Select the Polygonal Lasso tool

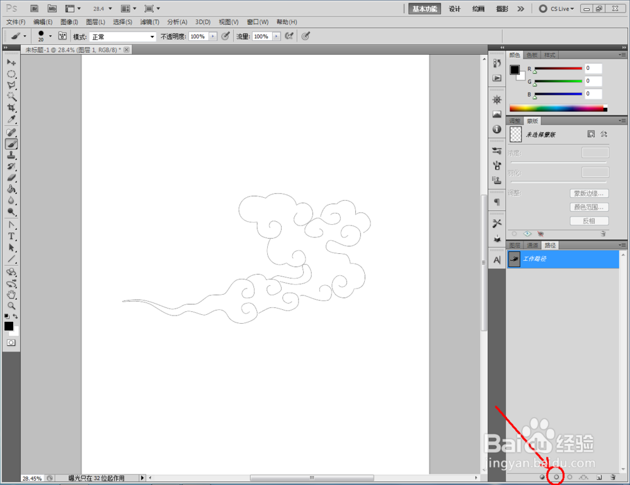pos(11,85)
